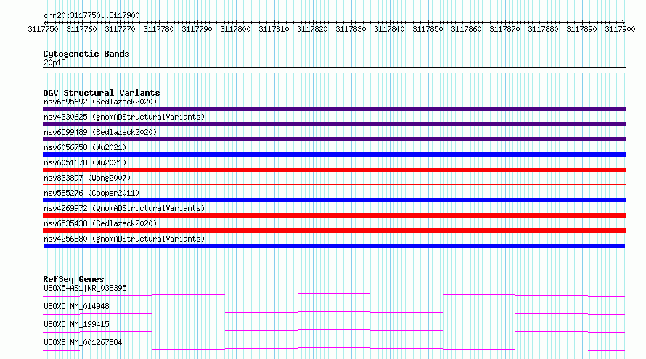
Task: Select the UBOX5 NM_199415 magenta track line
Action: (334, 331)
